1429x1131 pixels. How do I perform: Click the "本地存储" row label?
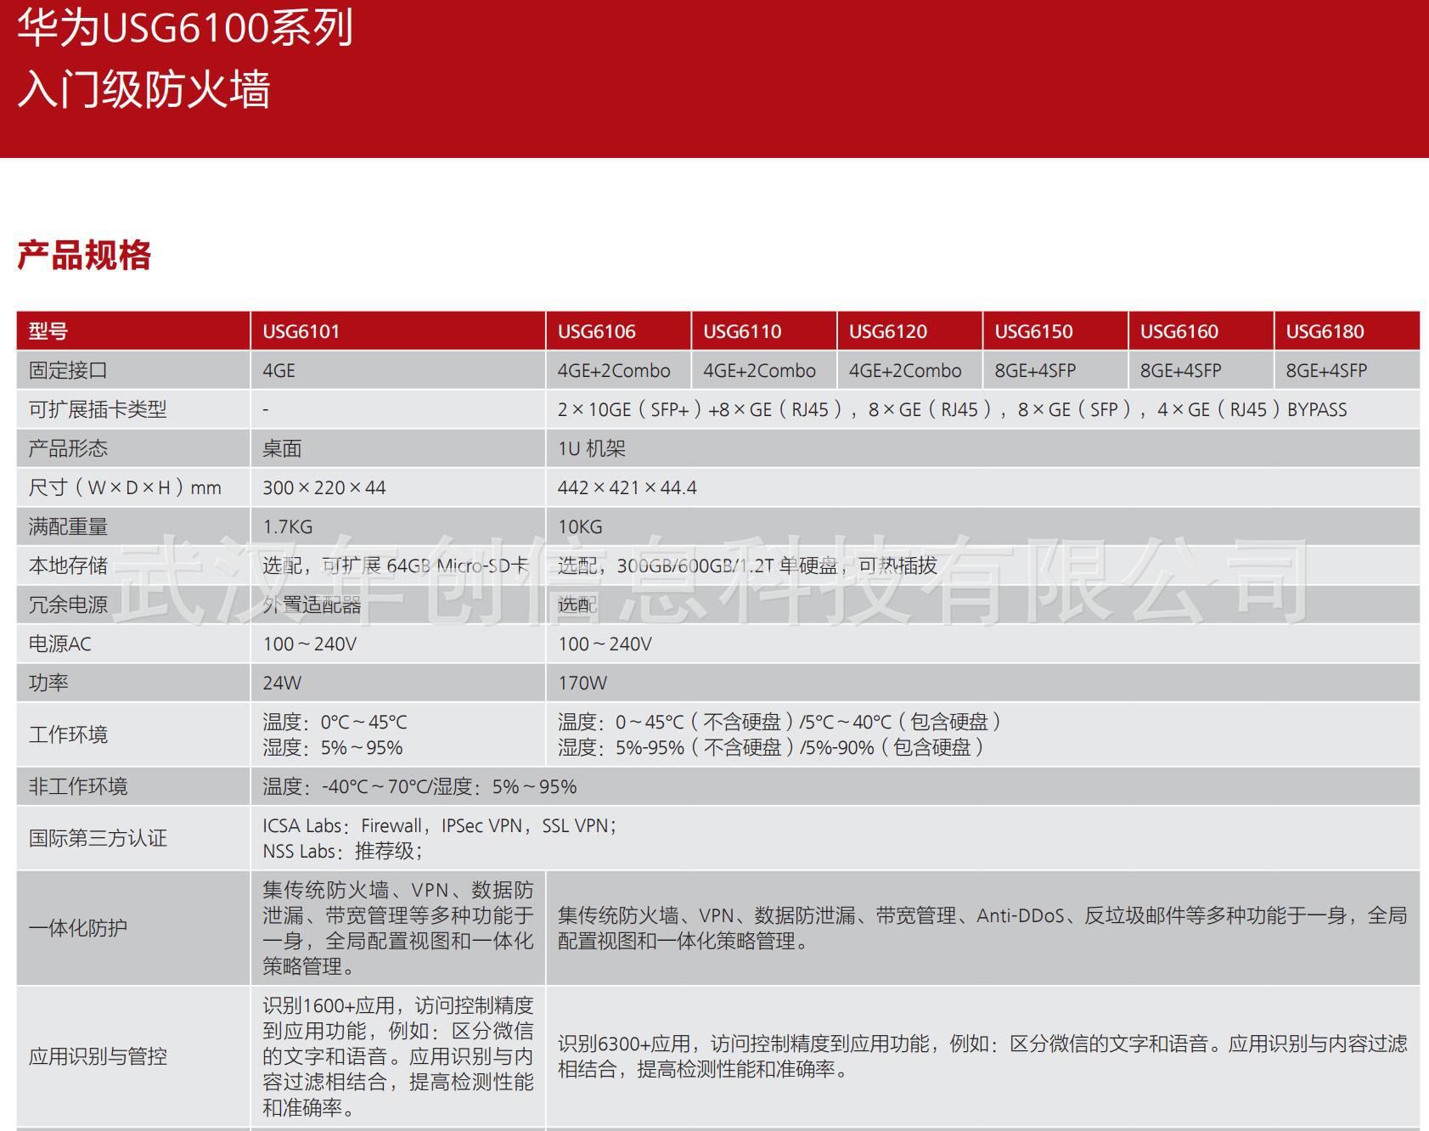[68, 565]
